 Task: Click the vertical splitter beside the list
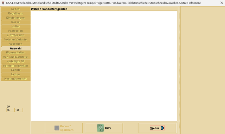(179, 70)
